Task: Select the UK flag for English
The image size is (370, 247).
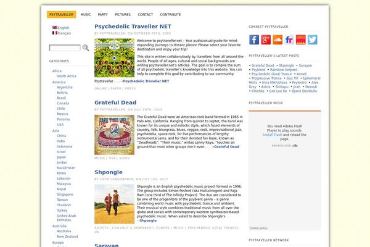Action: pos(55,27)
